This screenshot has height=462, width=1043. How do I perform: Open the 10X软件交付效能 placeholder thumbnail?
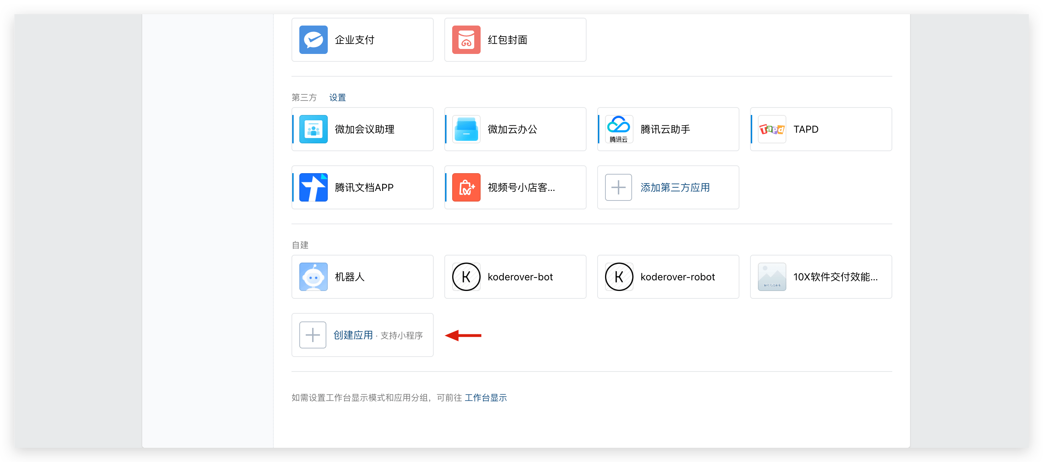click(x=772, y=277)
